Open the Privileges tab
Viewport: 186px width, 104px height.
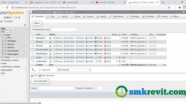point(133,16)
